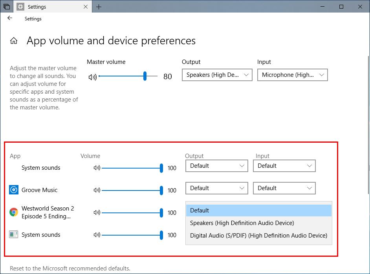The width and height of the screenshot is (370, 274).
Task: Expand the Groove Music Input dropdown
Action: (284, 188)
